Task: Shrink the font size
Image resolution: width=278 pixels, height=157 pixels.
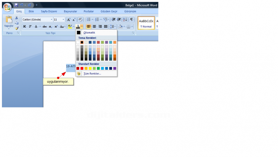Action: pos(74,19)
